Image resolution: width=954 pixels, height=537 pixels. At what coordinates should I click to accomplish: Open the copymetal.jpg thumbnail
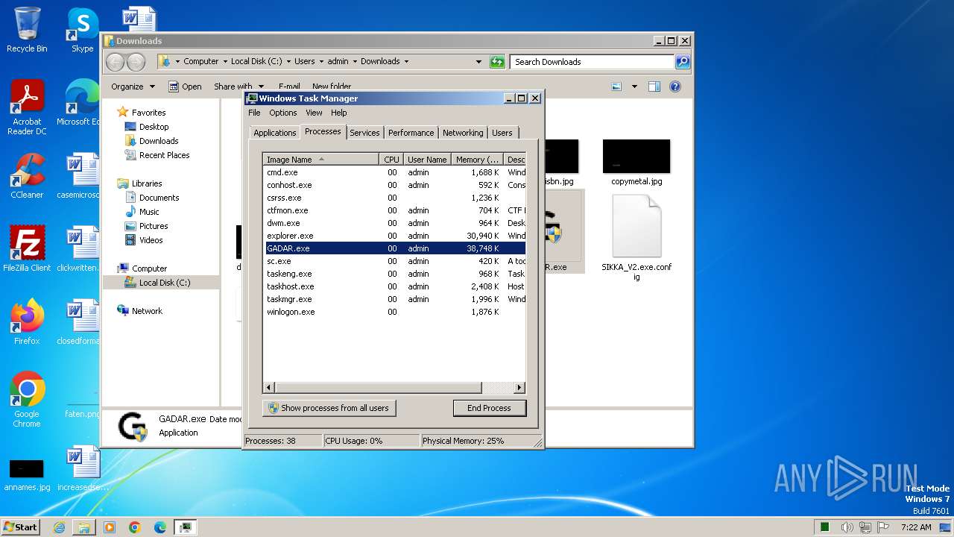[636, 163]
